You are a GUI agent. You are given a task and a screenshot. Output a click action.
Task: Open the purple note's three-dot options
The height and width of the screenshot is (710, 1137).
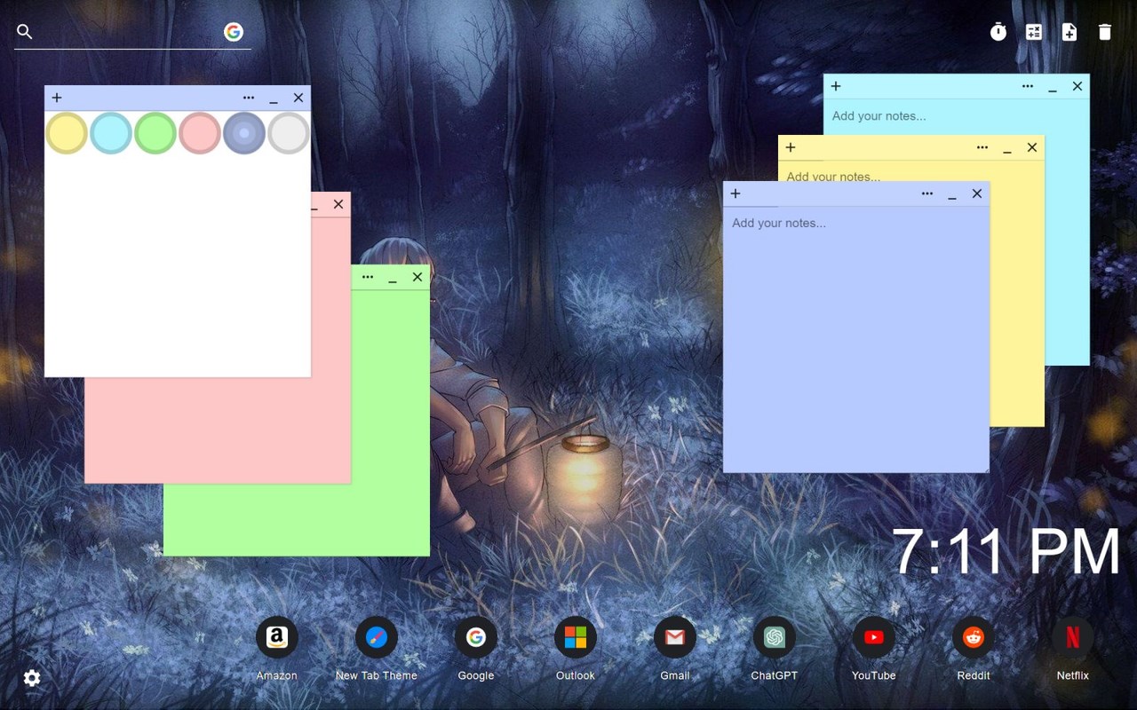927,193
